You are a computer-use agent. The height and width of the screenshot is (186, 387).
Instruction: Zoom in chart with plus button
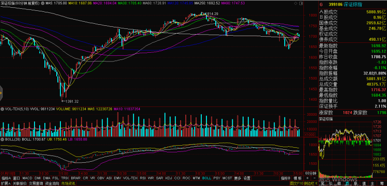tap(308, 178)
